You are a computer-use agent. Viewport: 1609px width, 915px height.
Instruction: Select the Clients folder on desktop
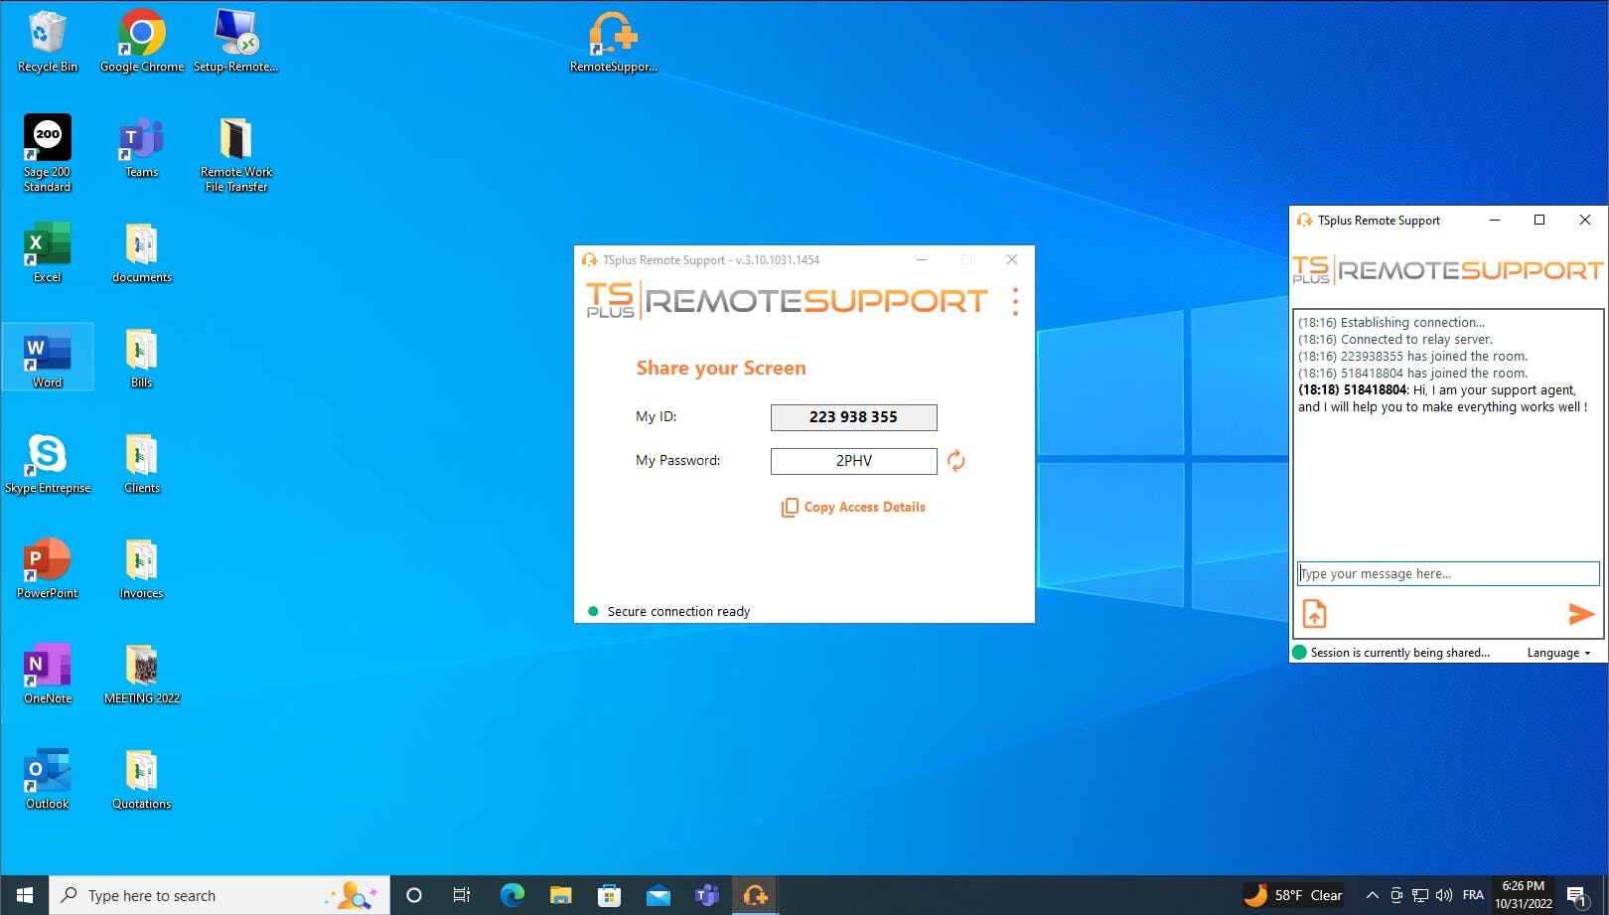(142, 463)
